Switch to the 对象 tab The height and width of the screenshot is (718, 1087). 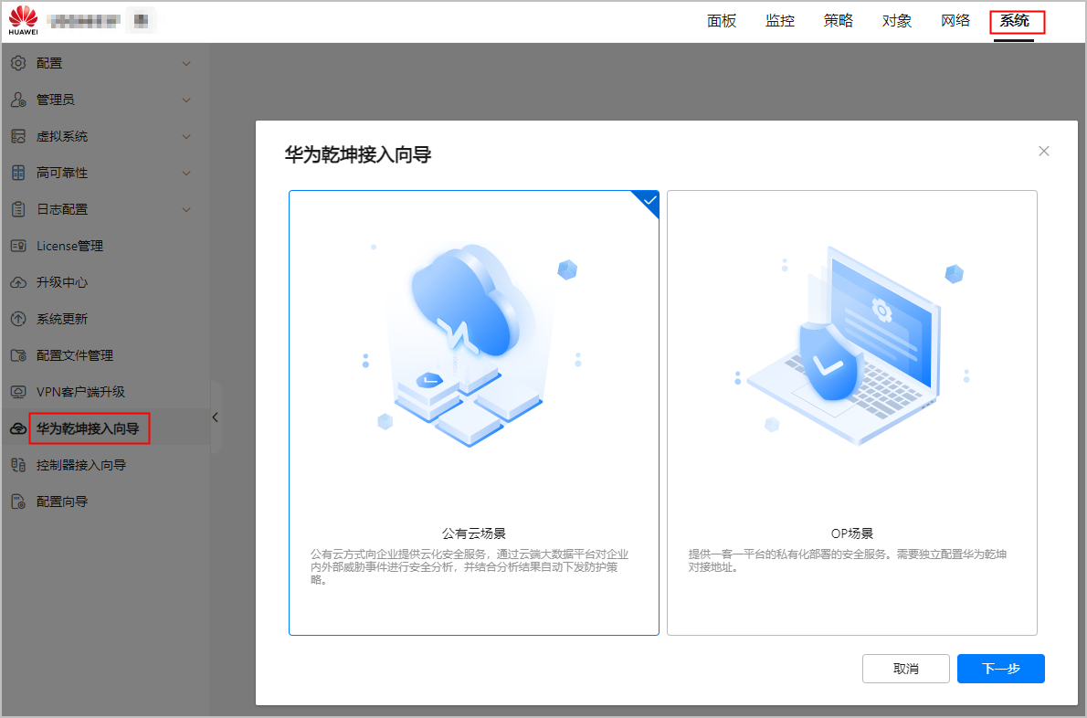coord(896,21)
